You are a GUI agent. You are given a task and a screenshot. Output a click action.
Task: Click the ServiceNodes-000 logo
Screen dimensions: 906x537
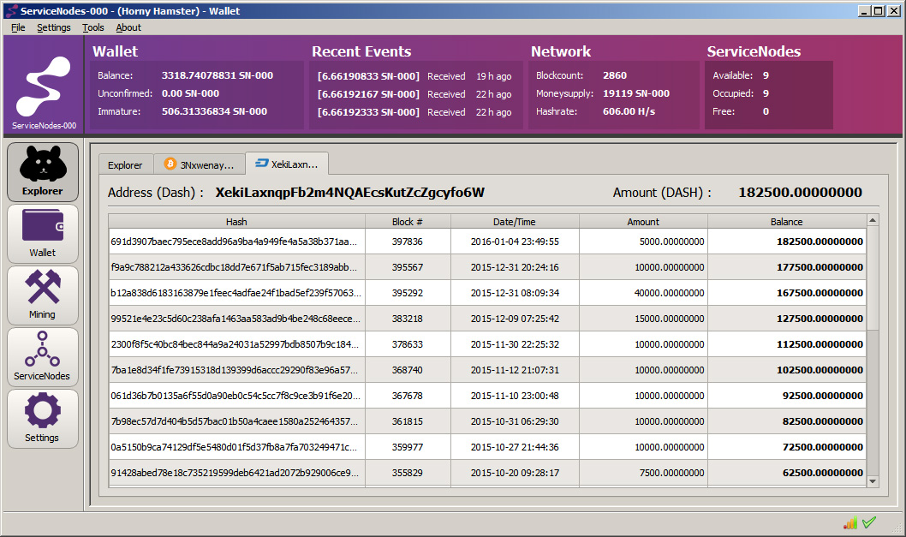coord(44,87)
